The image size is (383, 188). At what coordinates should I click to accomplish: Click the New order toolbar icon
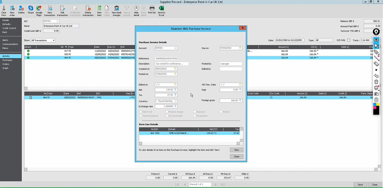coord(12,11)
